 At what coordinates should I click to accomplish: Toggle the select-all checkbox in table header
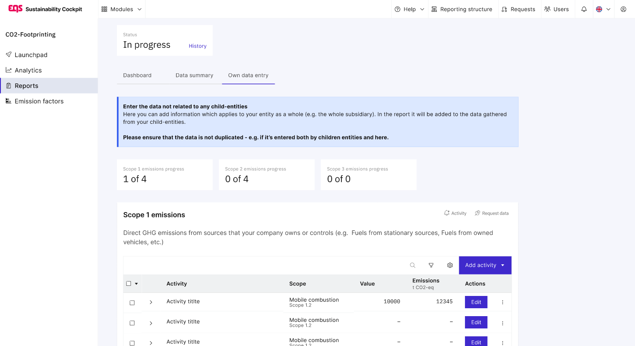click(x=129, y=284)
